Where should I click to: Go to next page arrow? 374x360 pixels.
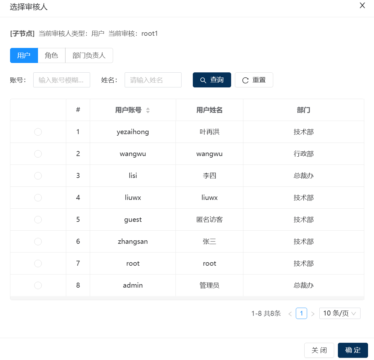click(313, 314)
